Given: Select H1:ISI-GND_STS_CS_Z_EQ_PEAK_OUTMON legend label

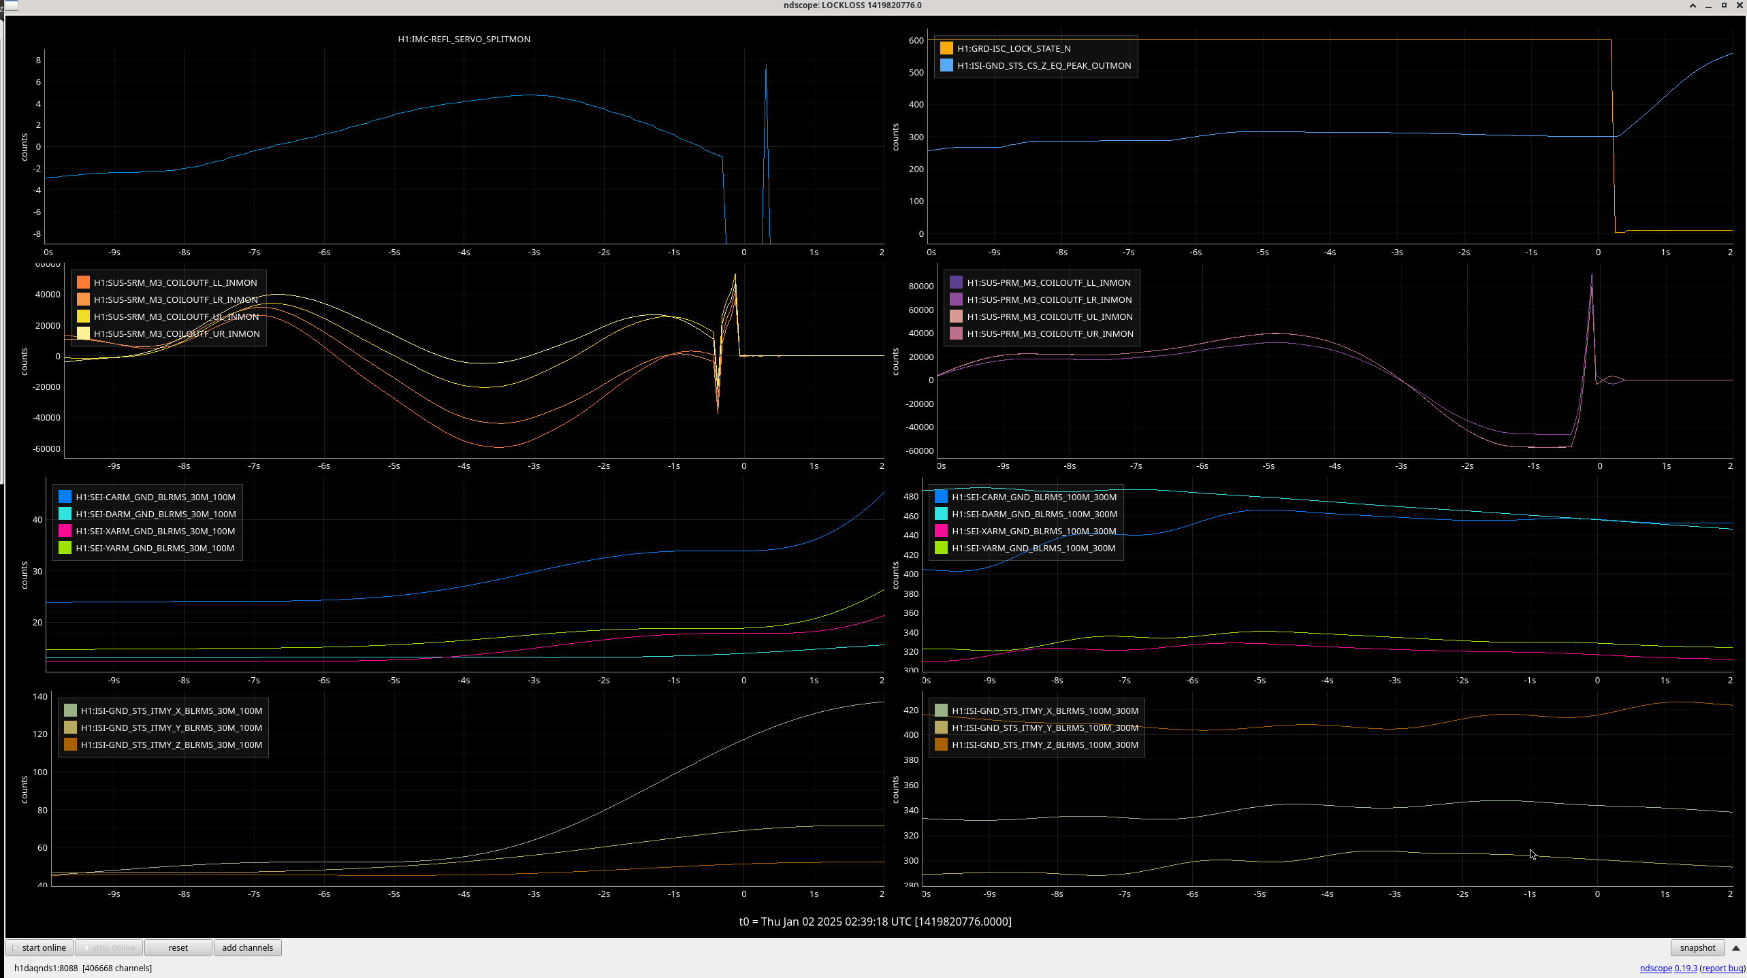Looking at the screenshot, I should [x=1044, y=65].
